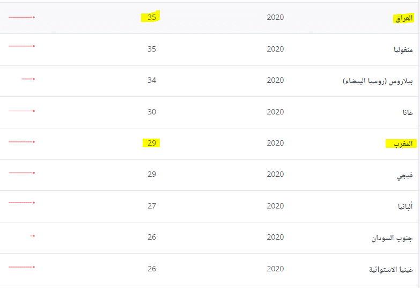Viewport: 420px width, 288px height.
Task: Select بيلاروس (روسيا البيضاء) country name
Action: pos(378,81)
